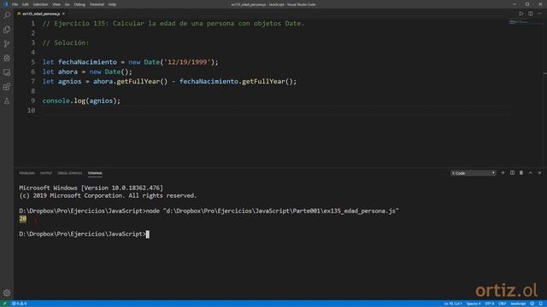Image resolution: width=547 pixels, height=307 pixels.
Task: Select the Terminal panel tab
Action: [95, 173]
